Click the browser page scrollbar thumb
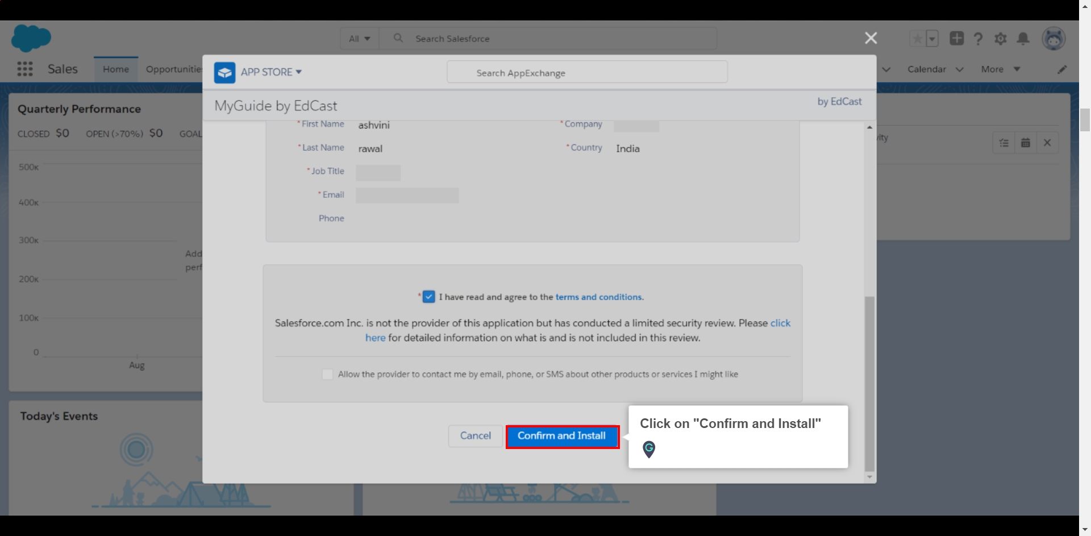 [1085, 119]
